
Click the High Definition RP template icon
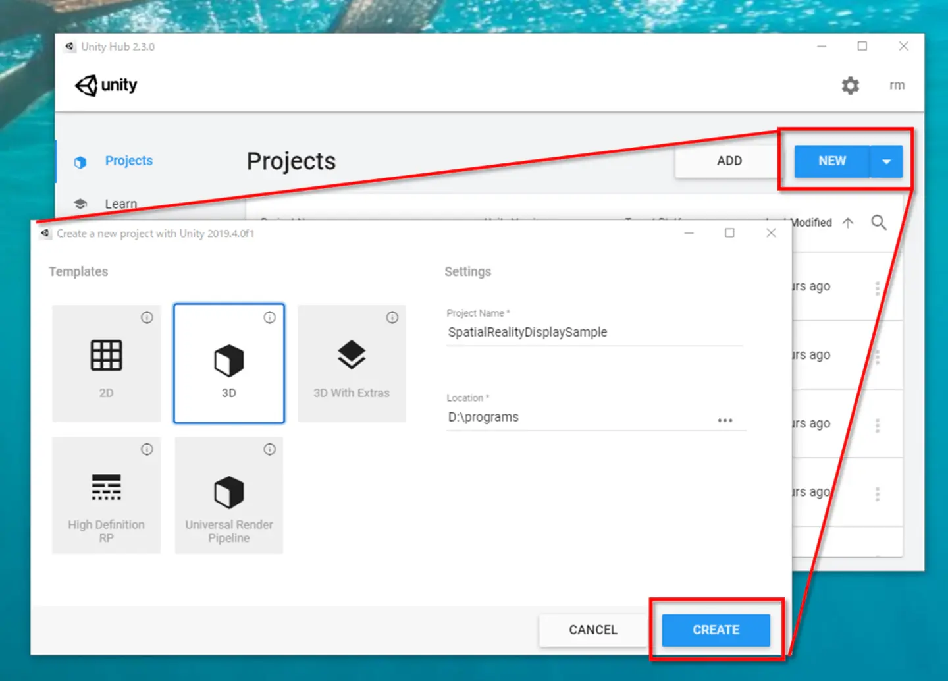point(105,487)
